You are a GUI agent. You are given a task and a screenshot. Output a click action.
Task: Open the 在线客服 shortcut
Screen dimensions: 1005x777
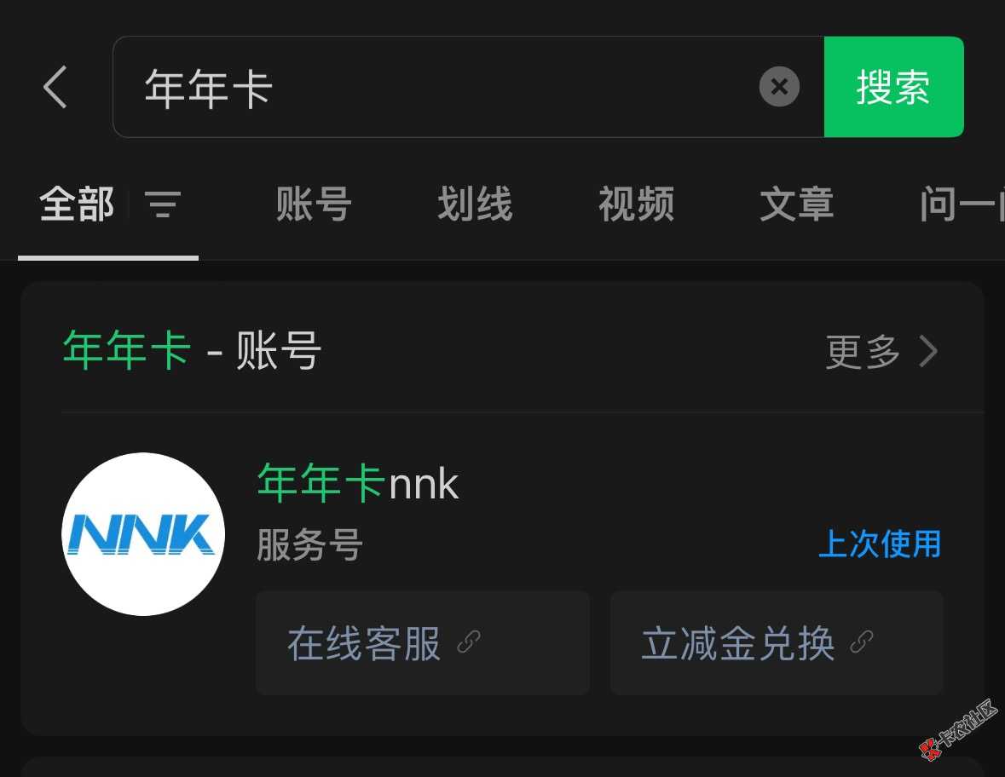click(423, 643)
